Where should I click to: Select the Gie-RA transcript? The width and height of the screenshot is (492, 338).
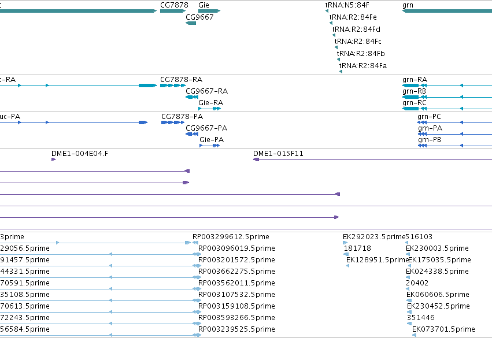point(210,109)
